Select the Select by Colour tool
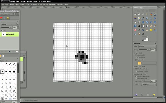Screen dimensions: 166x103 point(151,14)
